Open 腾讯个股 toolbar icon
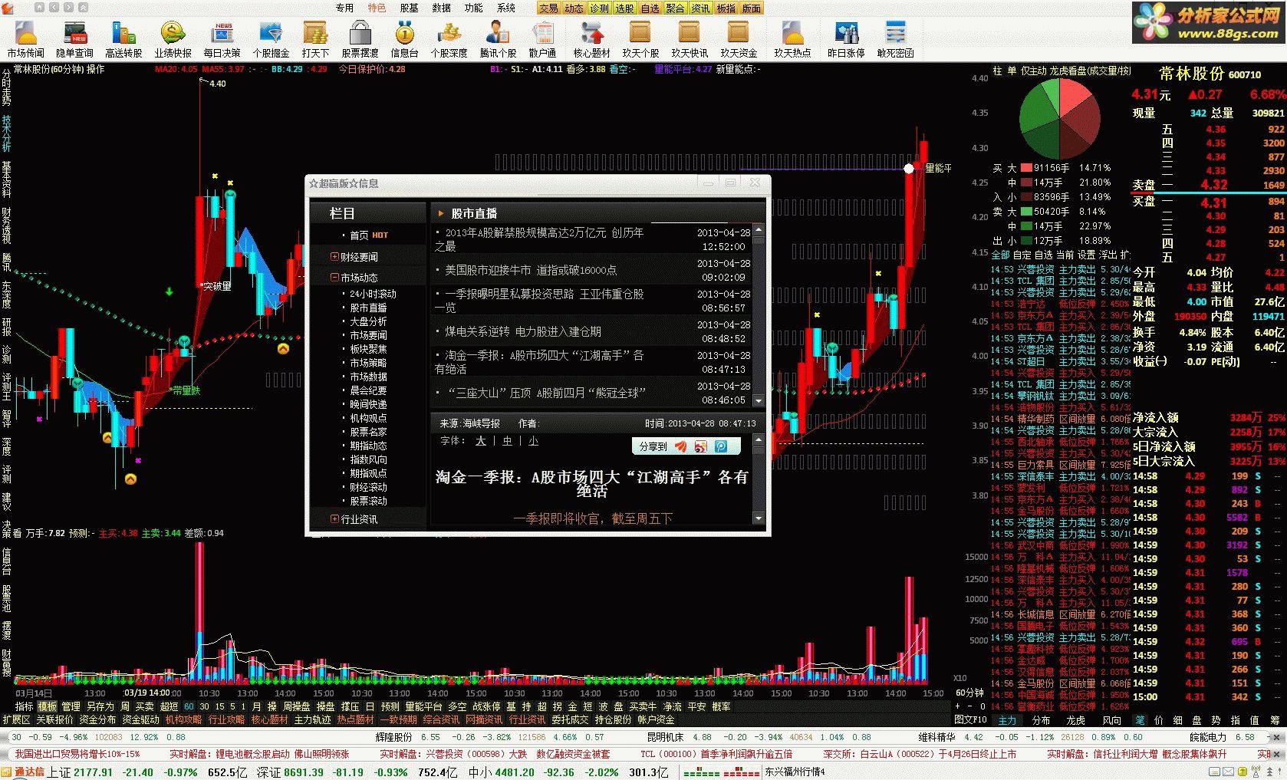Screen dimensions: 1287x780 pyautogui.click(x=498, y=39)
